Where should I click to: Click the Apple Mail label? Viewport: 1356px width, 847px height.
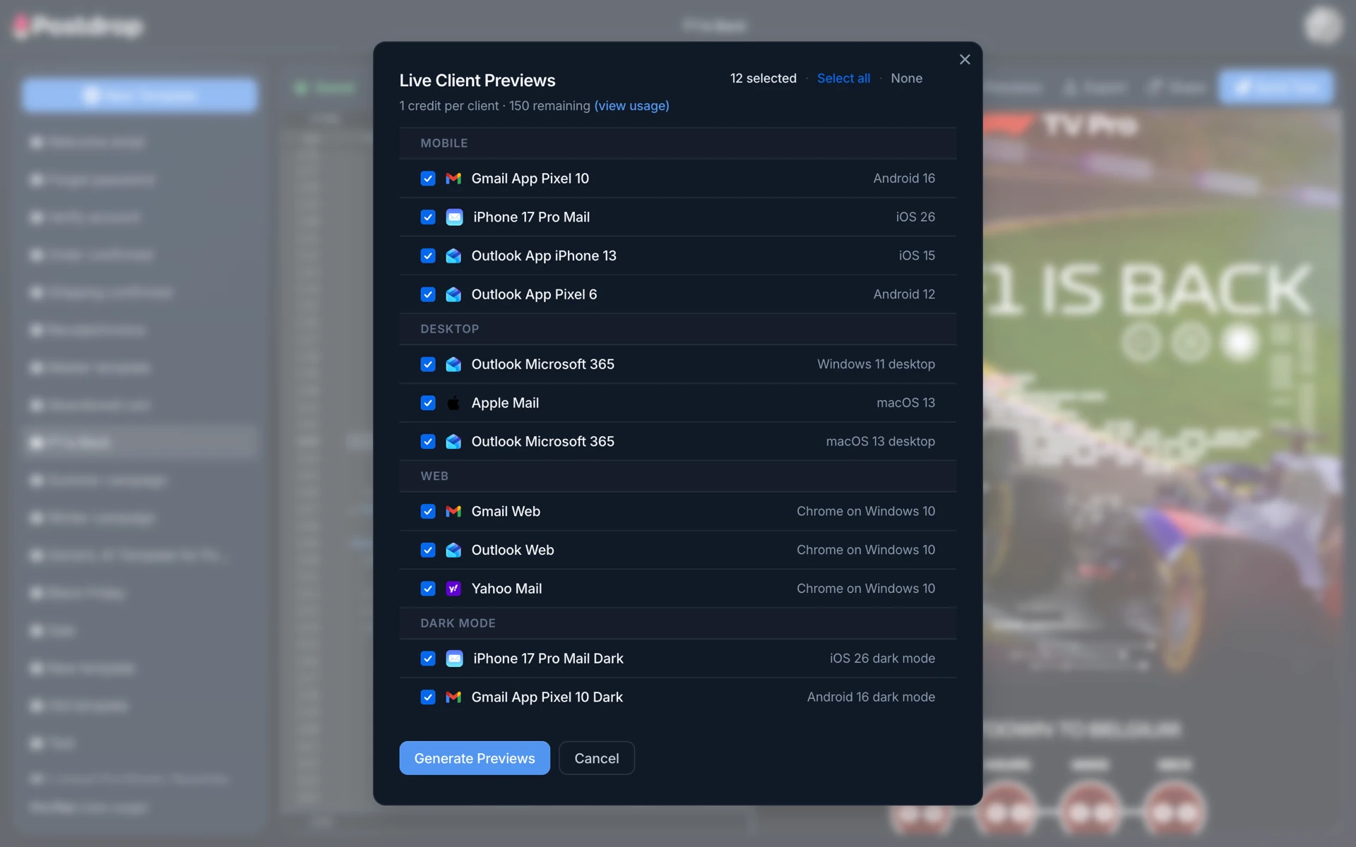[505, 403]
